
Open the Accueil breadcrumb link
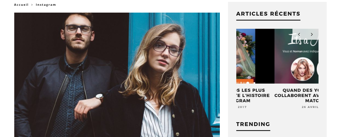point(21,5)
